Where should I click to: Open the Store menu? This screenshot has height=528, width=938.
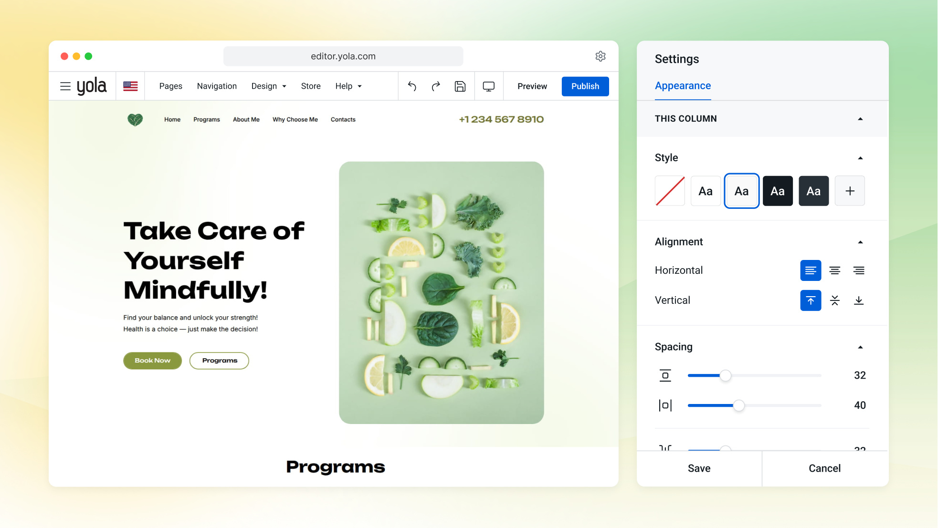pyautogui.click(x=311, y=86)
